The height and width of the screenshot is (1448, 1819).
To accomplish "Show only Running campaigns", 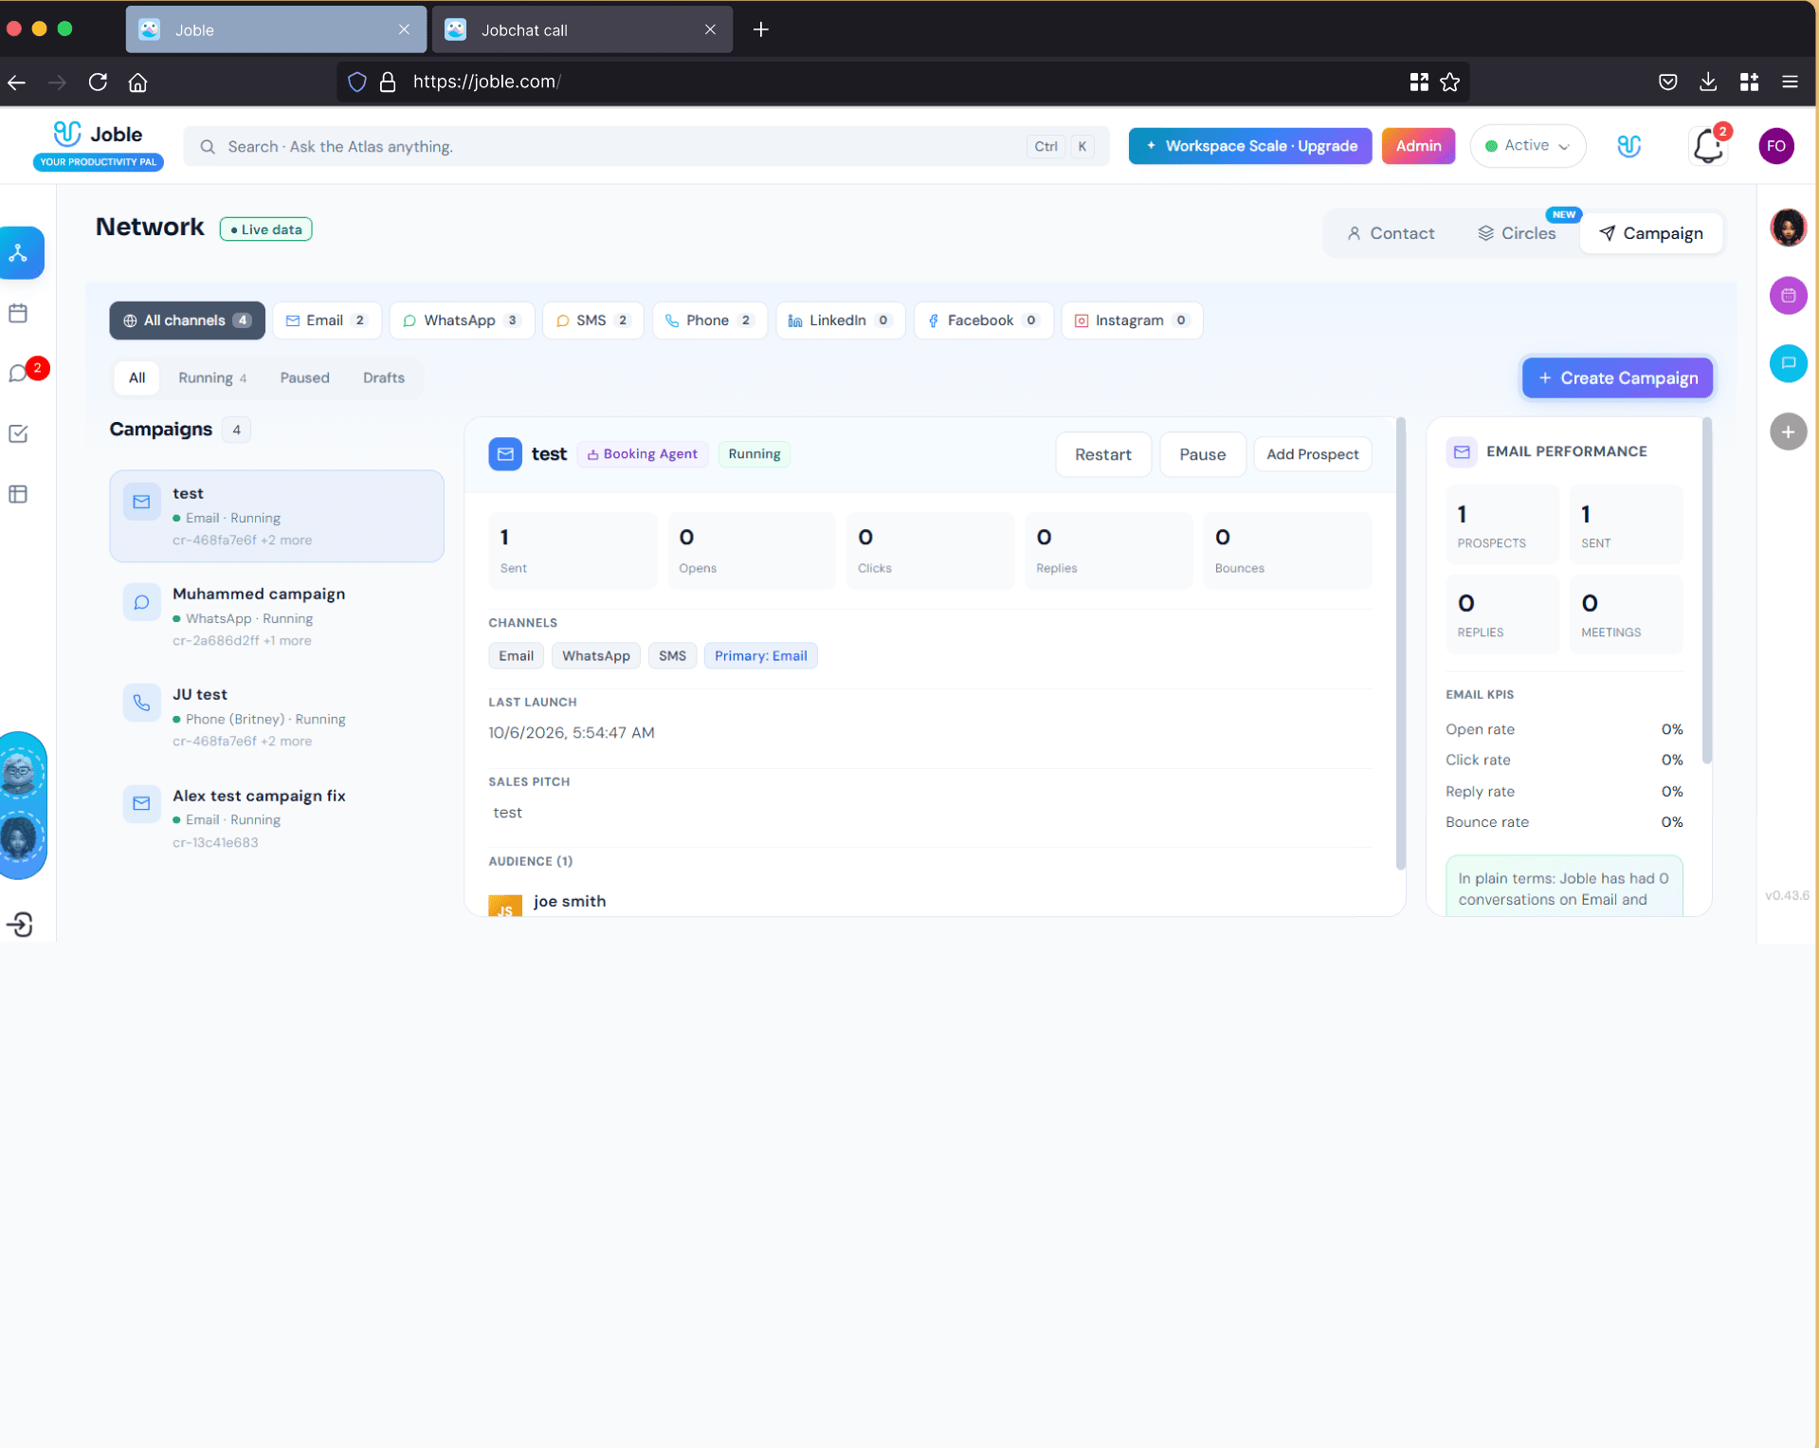I will pyautogui.click(x=212, y=377).
